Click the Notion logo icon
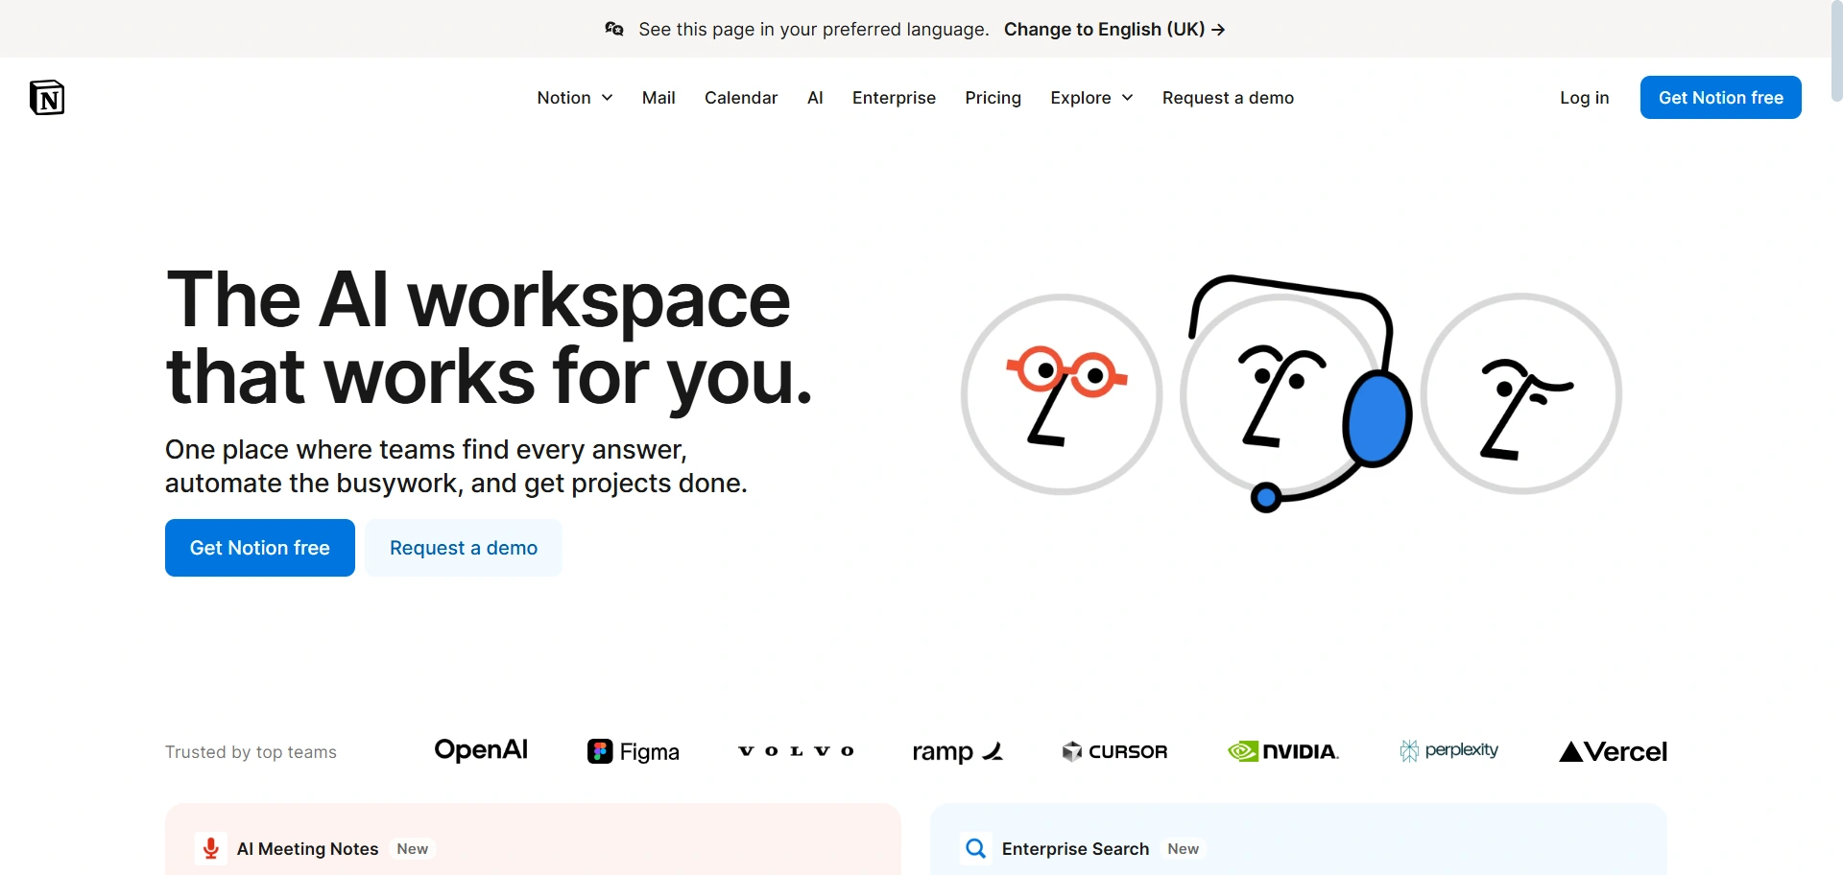This screenshot has width=1843, height=875. click(47, 98)
